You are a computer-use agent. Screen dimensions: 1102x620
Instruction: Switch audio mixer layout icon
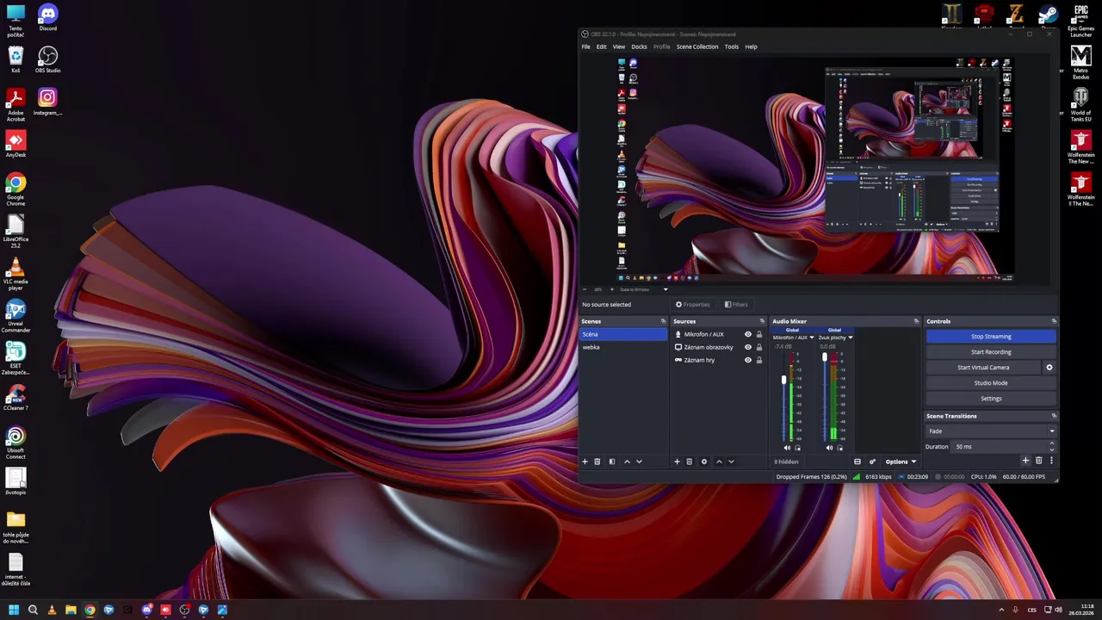857,462
